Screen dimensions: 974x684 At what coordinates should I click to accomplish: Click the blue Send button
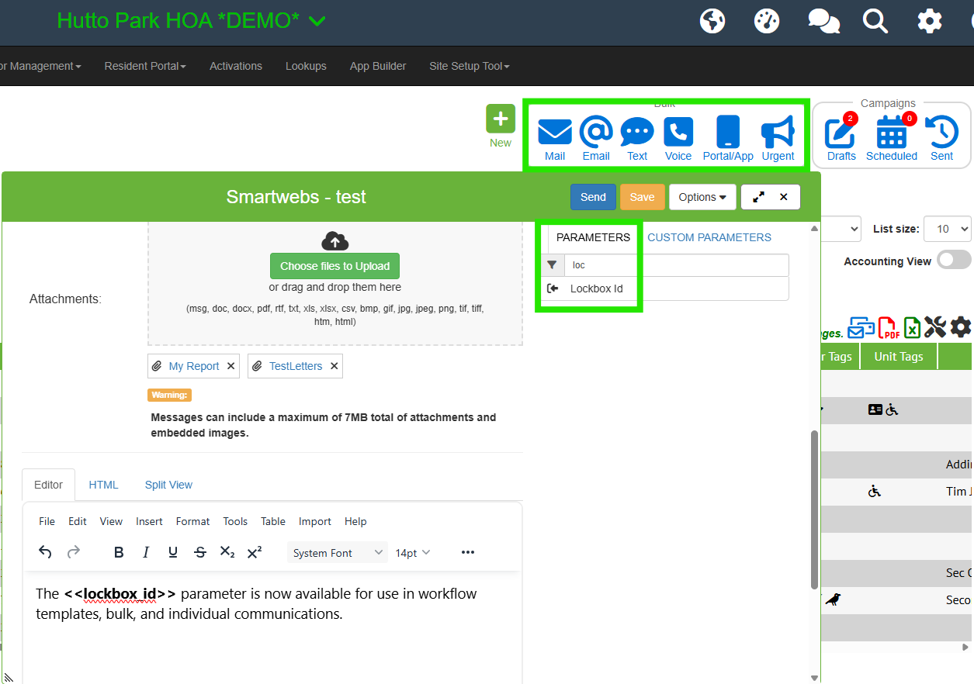tap(593, 197)
